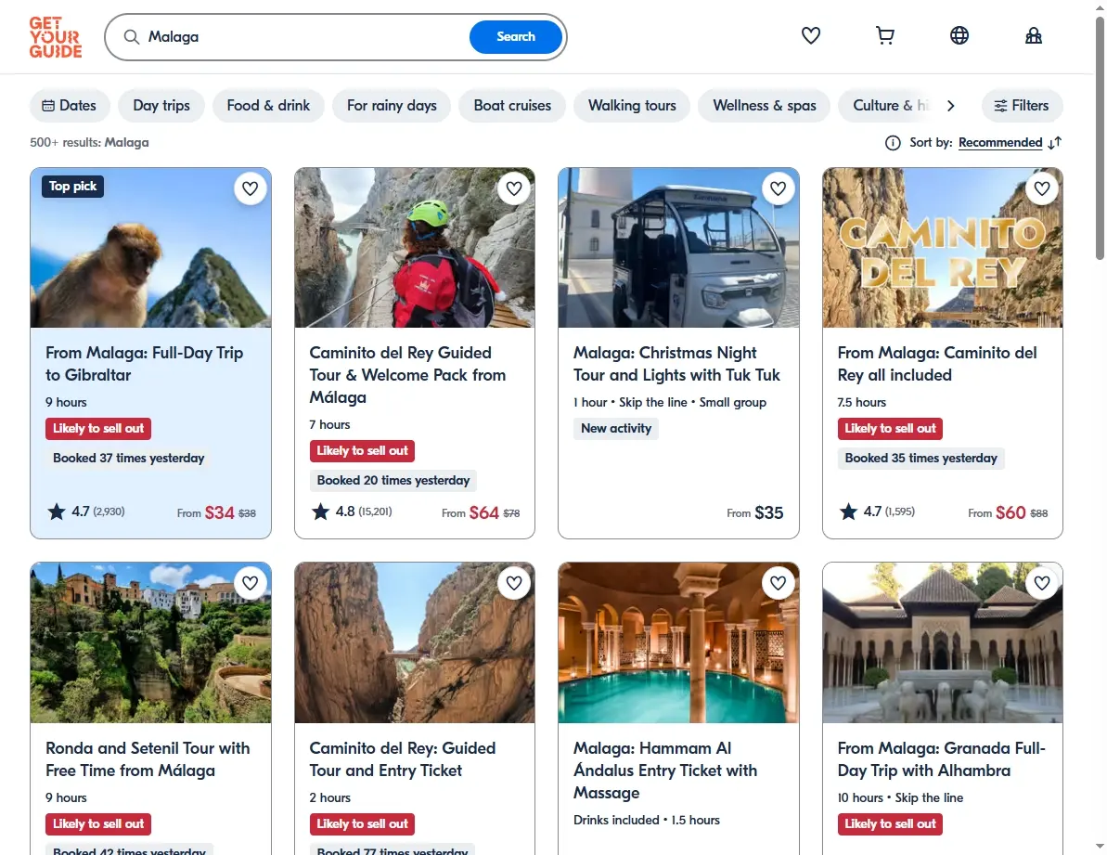Open Malaga: Christmas Night Tour with Tuk Tuk
The height and width of the screenshot is (855, 1107).
click(676, 364)
